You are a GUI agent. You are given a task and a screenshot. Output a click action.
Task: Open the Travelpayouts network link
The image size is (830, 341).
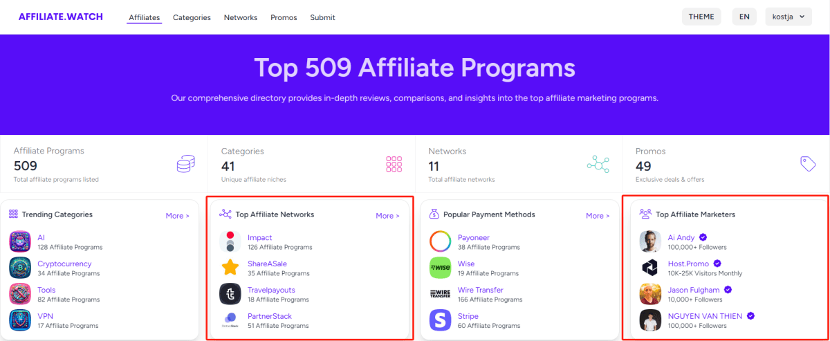pos(271,290)
